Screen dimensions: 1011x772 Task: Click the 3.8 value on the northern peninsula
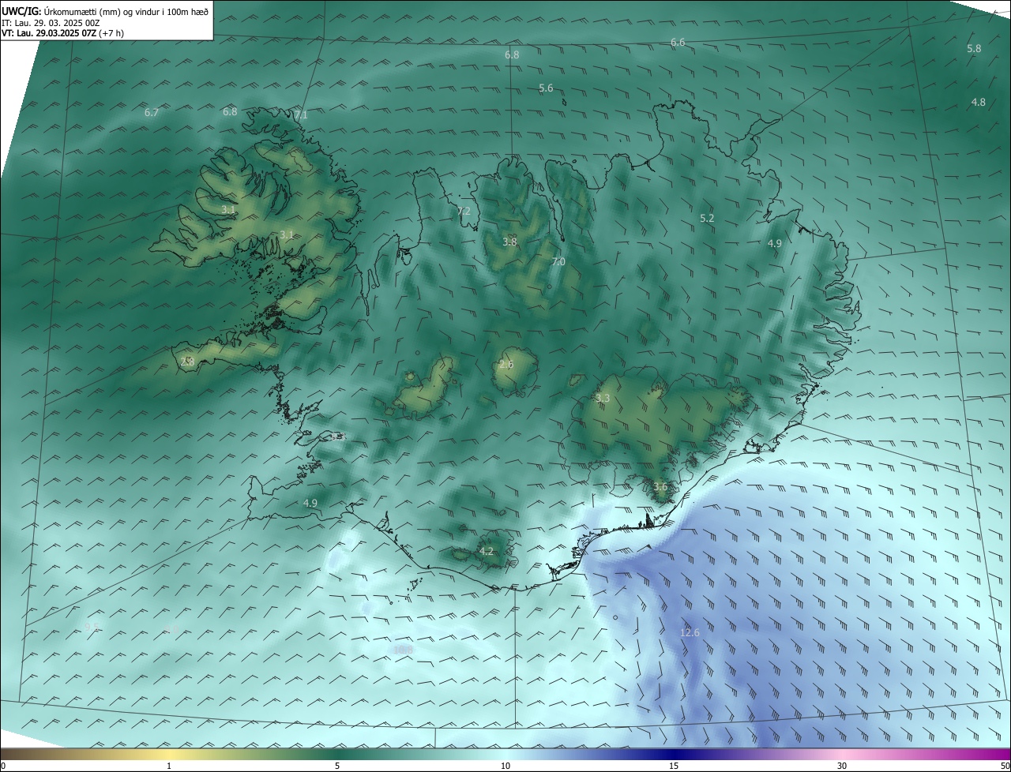point(509,242)
